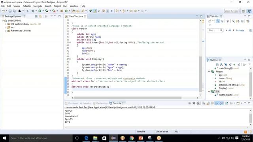Click Forward navigation arrow in toolbar
253x142 pixels.
pos(142,11)
